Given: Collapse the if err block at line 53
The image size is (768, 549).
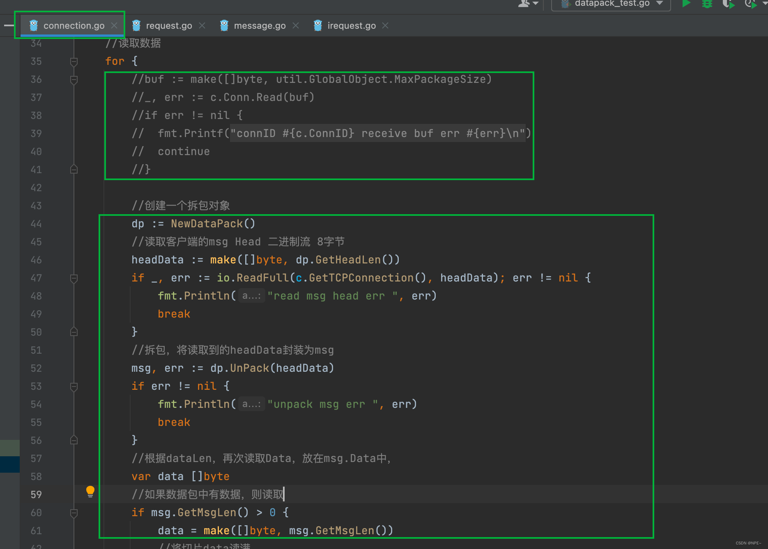Looking at the screenshot, I should point(74,387).
